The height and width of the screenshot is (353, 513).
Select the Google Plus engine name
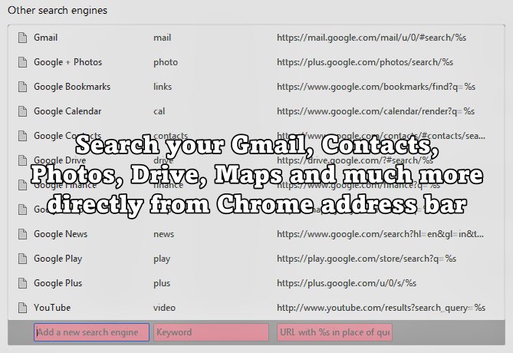58,283
